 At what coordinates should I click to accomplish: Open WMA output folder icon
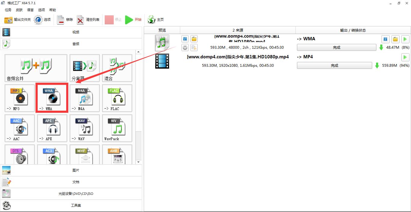tap(395, 39)
